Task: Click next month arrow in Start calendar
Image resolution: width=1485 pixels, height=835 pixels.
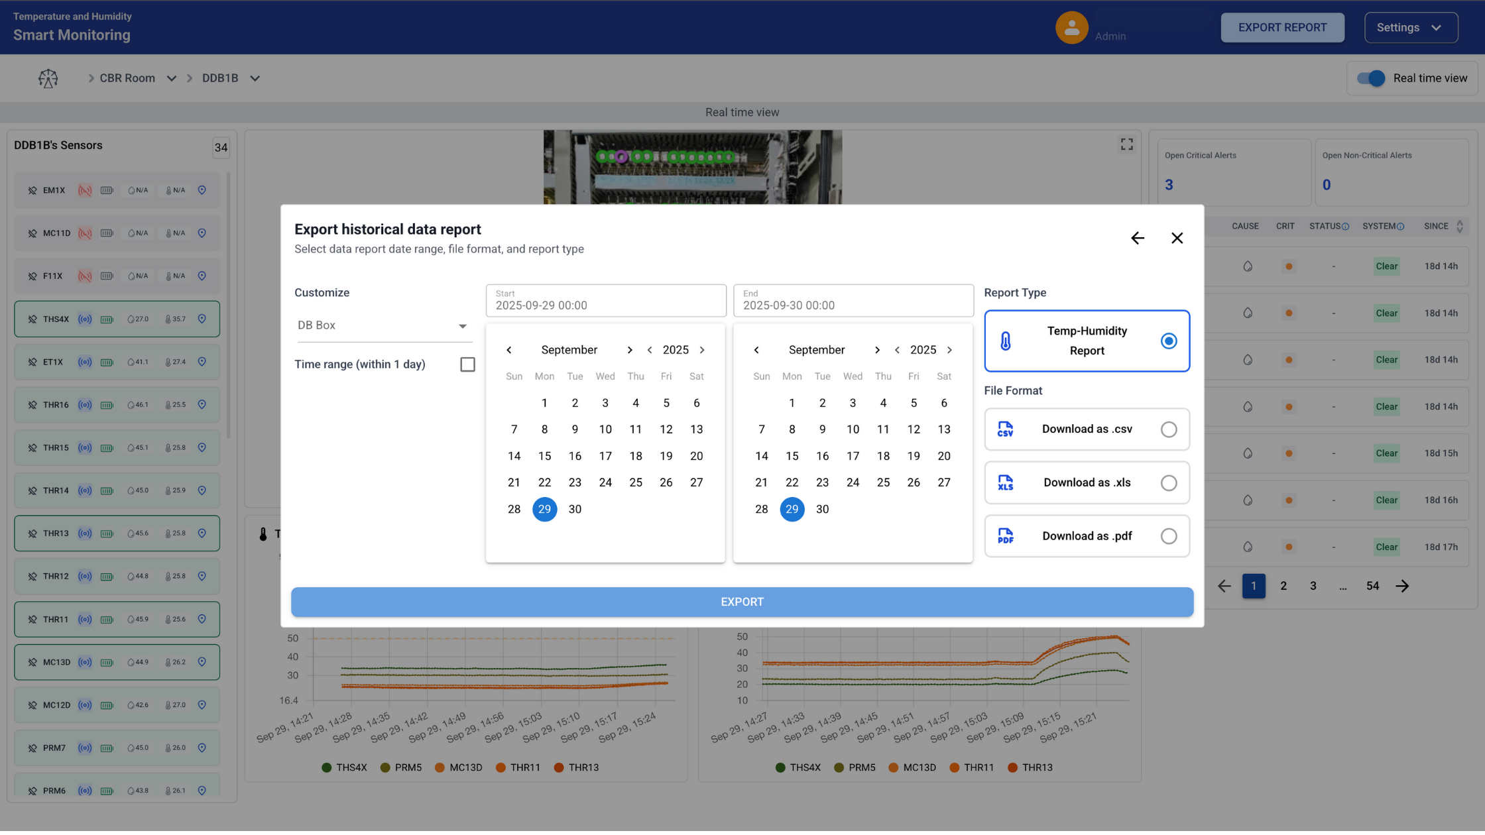Action: click(x=629, y=350)
